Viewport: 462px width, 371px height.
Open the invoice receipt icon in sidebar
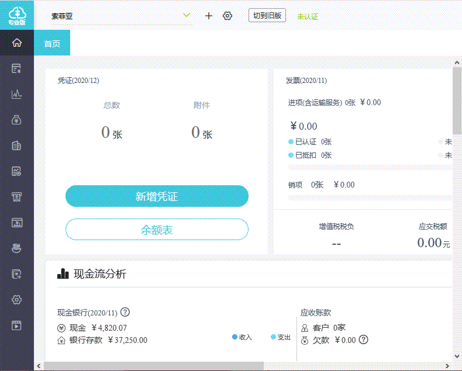[x=16, y=197]
